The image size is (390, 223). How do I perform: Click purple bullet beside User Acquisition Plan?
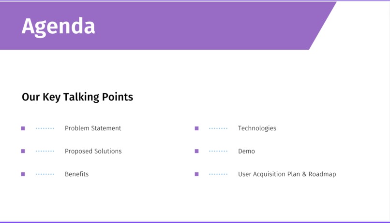[196, 174]
